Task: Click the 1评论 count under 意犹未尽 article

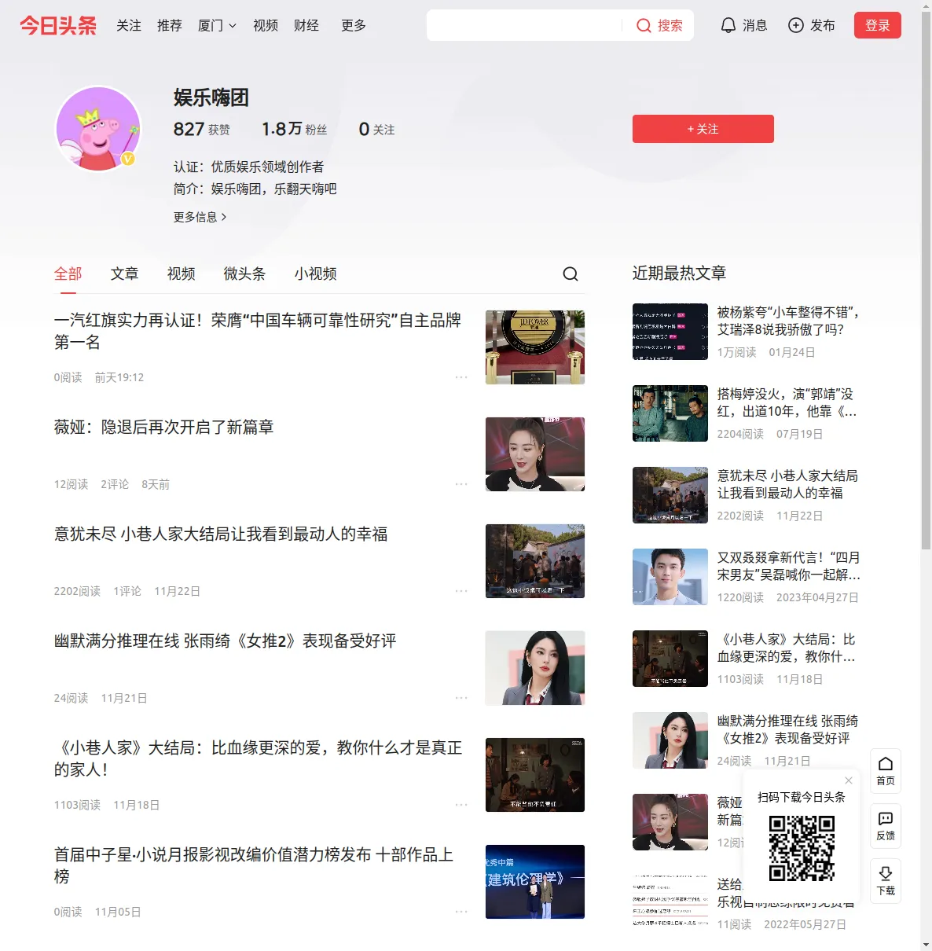Action: (x=127, y=591)
